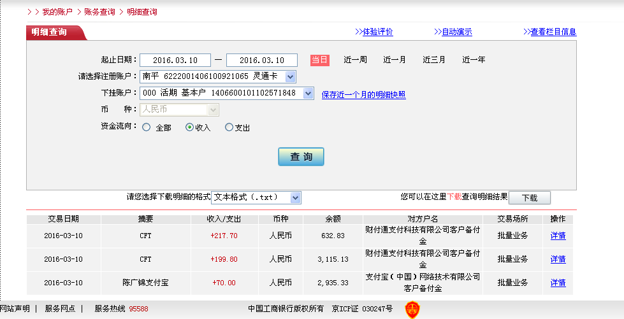The height and width of the screenshot is (319, 624).
Task: Open 体验评价 feedback link
Action: pos(377,32)
